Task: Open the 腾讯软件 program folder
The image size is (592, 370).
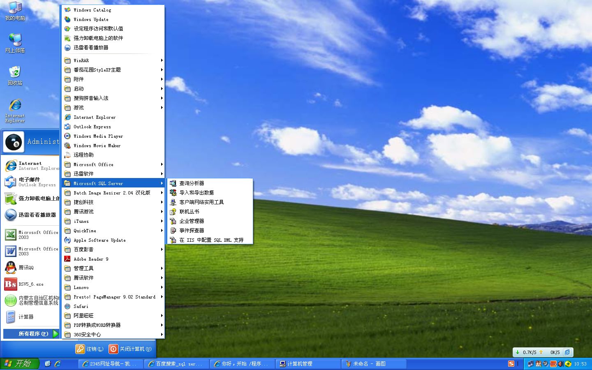Action: pos(113,278)
